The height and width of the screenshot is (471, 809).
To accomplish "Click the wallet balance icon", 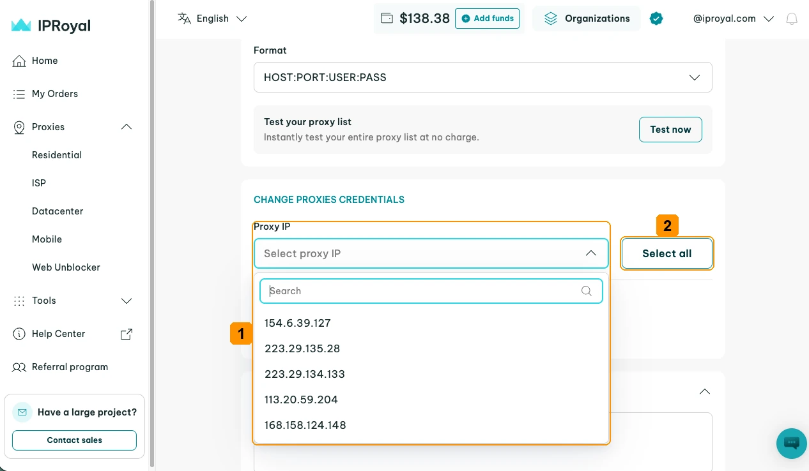I will (387, 19).
